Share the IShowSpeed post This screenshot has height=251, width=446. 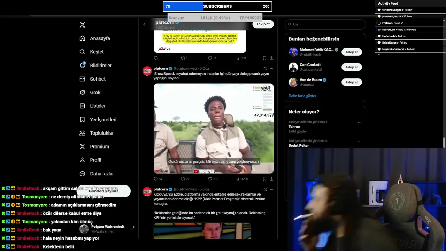click(271, 179)
